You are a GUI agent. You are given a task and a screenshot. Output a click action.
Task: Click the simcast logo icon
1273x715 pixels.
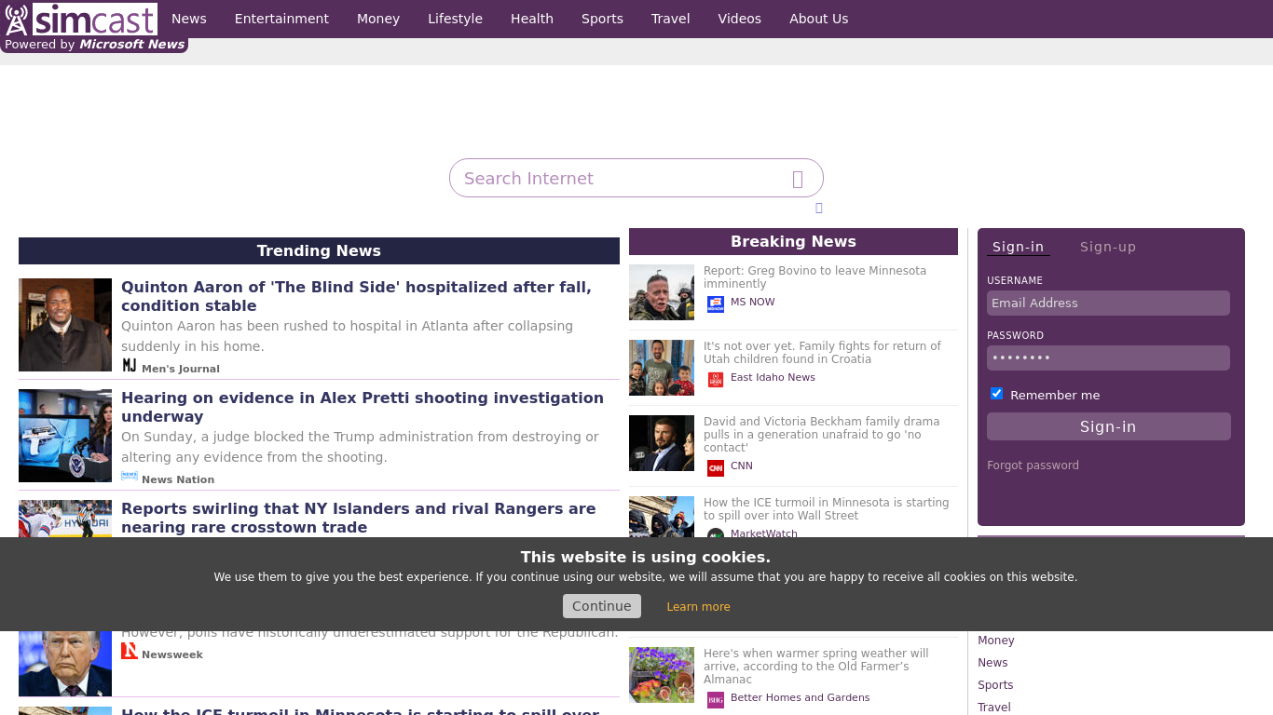pyautogui.click(x=17, y=19)
